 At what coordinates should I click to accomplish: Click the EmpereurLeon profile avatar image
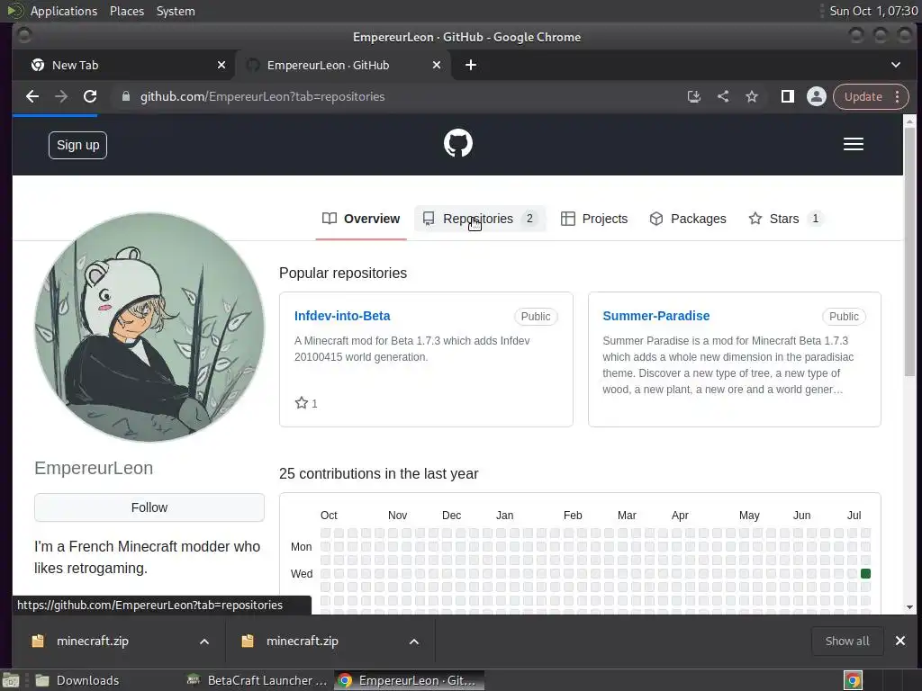[x=149, y=327]
